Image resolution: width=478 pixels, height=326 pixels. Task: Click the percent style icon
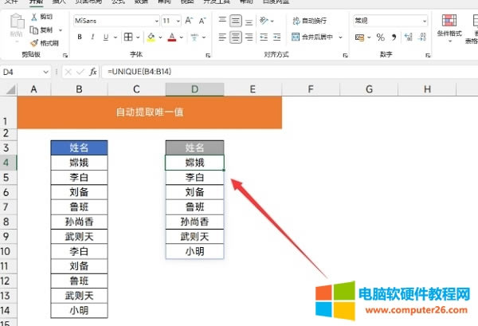tap(380, 37)
